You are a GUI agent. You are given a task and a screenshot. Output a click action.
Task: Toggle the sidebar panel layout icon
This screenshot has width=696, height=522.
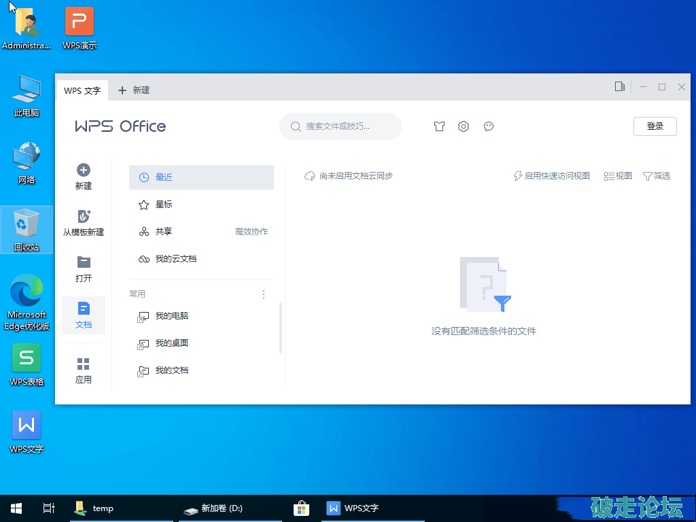[619, 87]
